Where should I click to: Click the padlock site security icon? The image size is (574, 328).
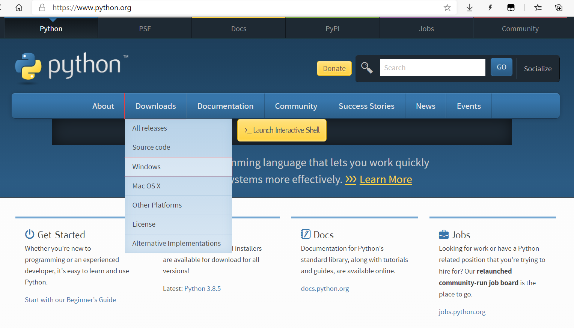coord(42,8)
